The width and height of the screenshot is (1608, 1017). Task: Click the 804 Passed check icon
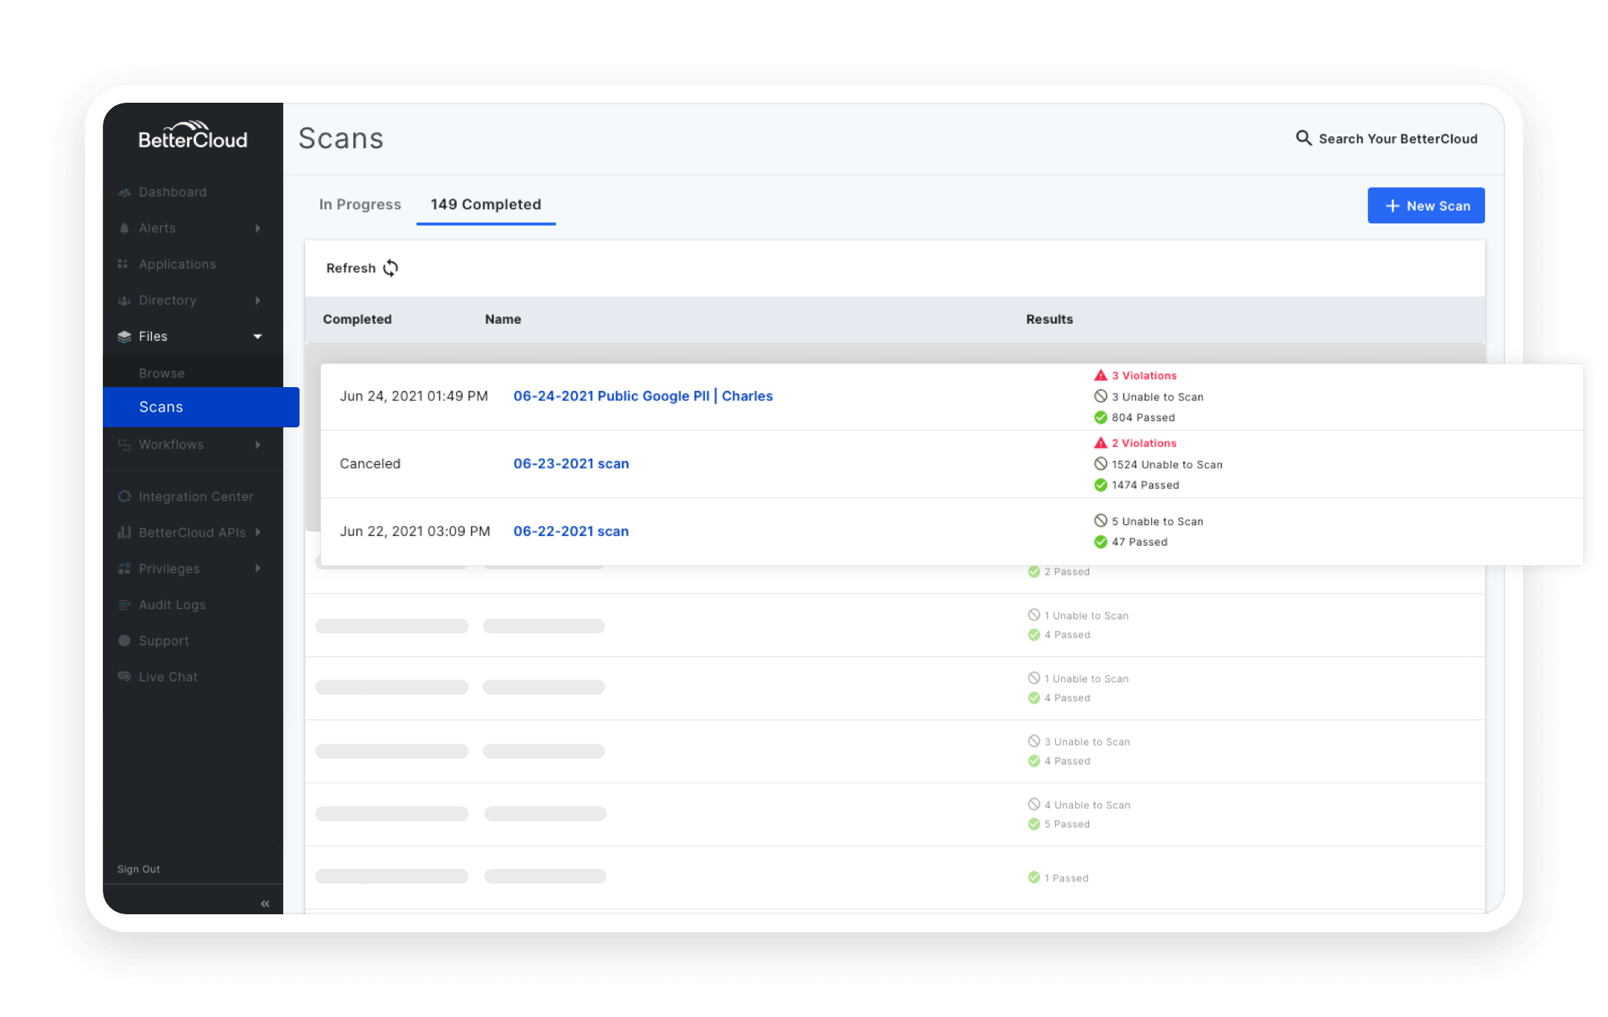[x=1101, y=418]
